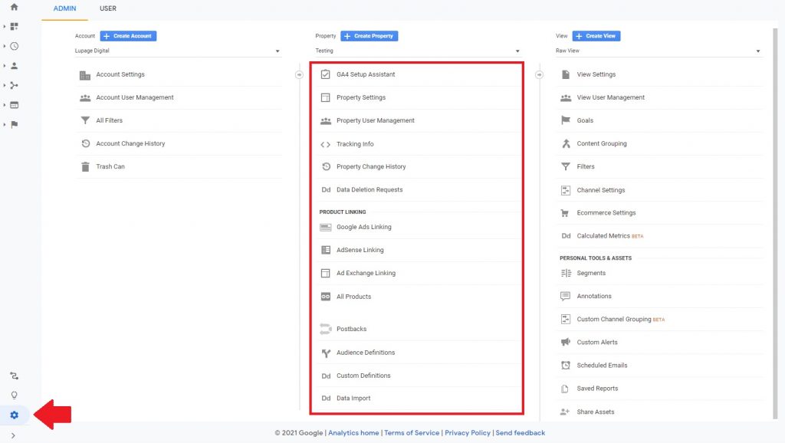Click the Goals flag icon

coord(566,120)
